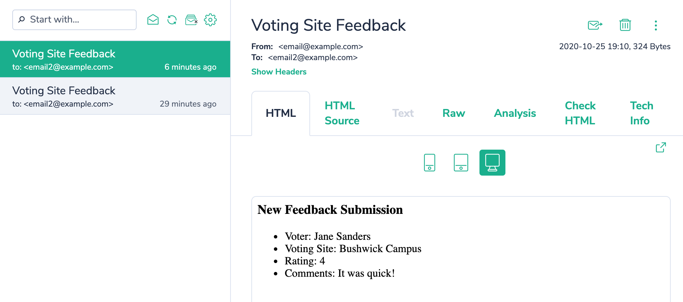683x302 pixels.
Task: Open the Raw view tab
Action: (454, 113)
